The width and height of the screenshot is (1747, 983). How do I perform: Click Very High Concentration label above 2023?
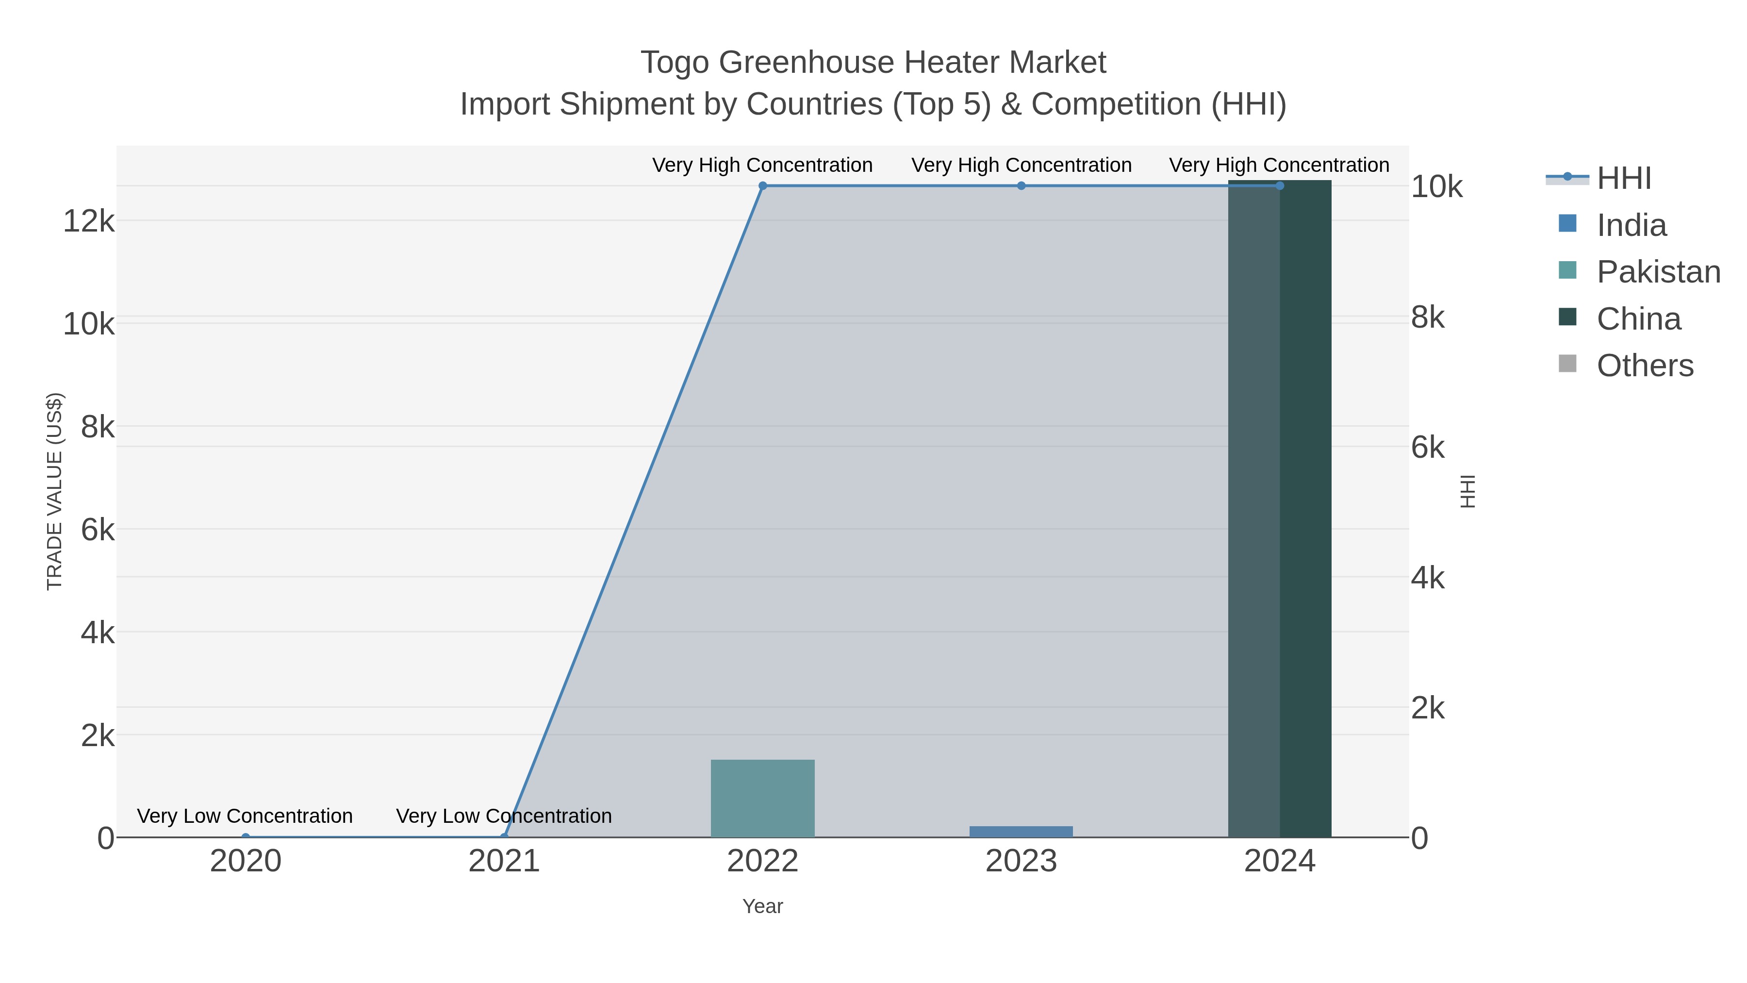pos(1022,165)
